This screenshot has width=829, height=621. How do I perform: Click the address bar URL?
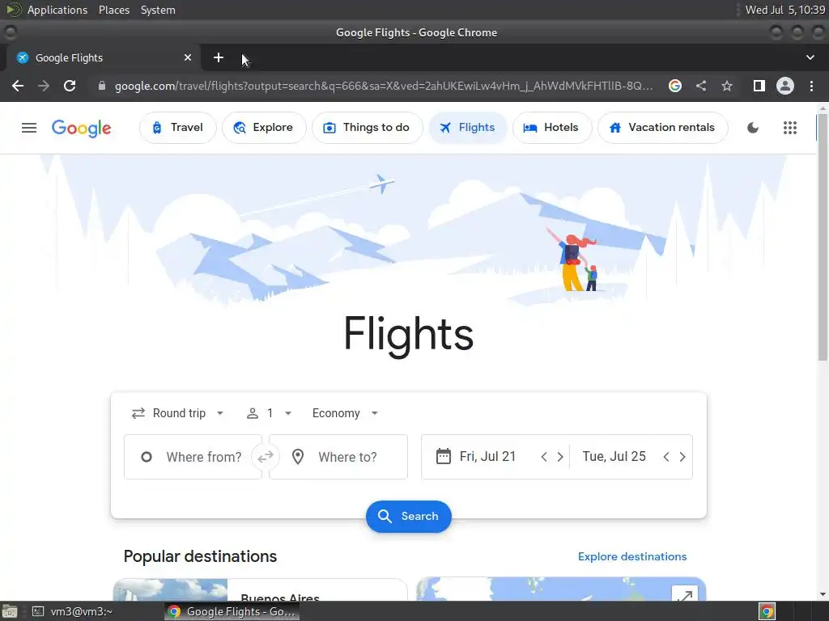click(x=383, y=86)
